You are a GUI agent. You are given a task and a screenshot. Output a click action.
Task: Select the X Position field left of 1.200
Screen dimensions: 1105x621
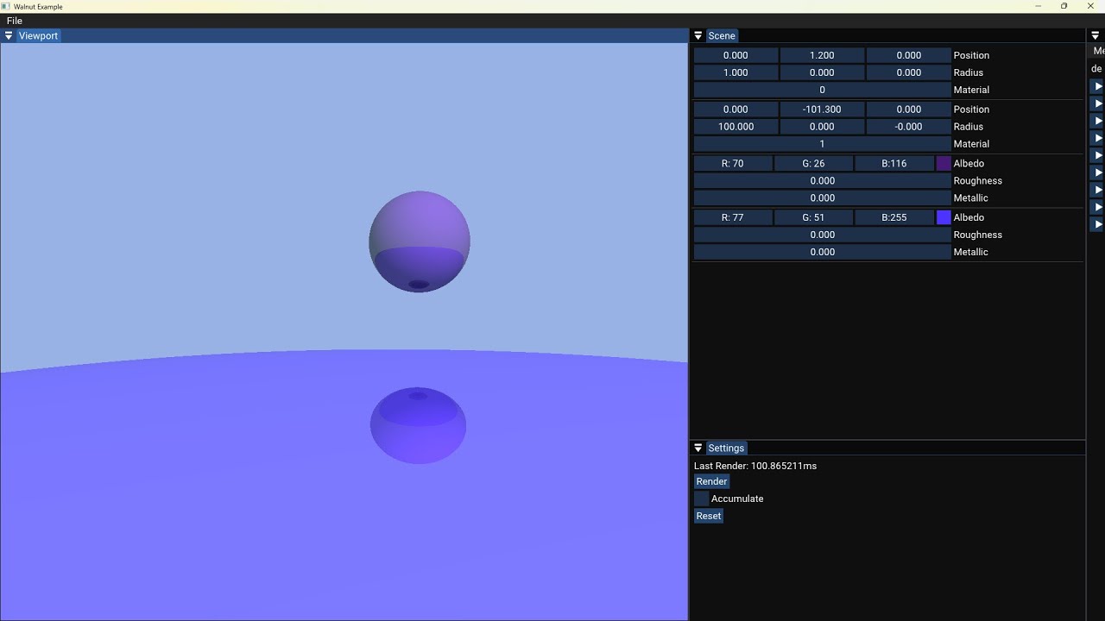coord(736,55)
